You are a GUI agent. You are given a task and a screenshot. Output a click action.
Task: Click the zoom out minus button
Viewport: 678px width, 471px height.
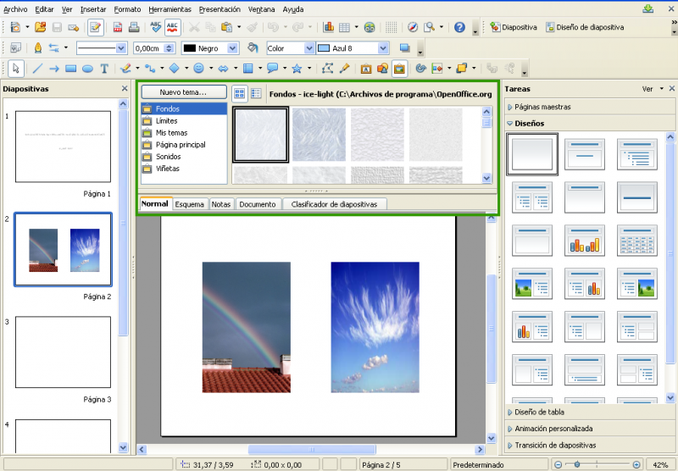(558, 464)
